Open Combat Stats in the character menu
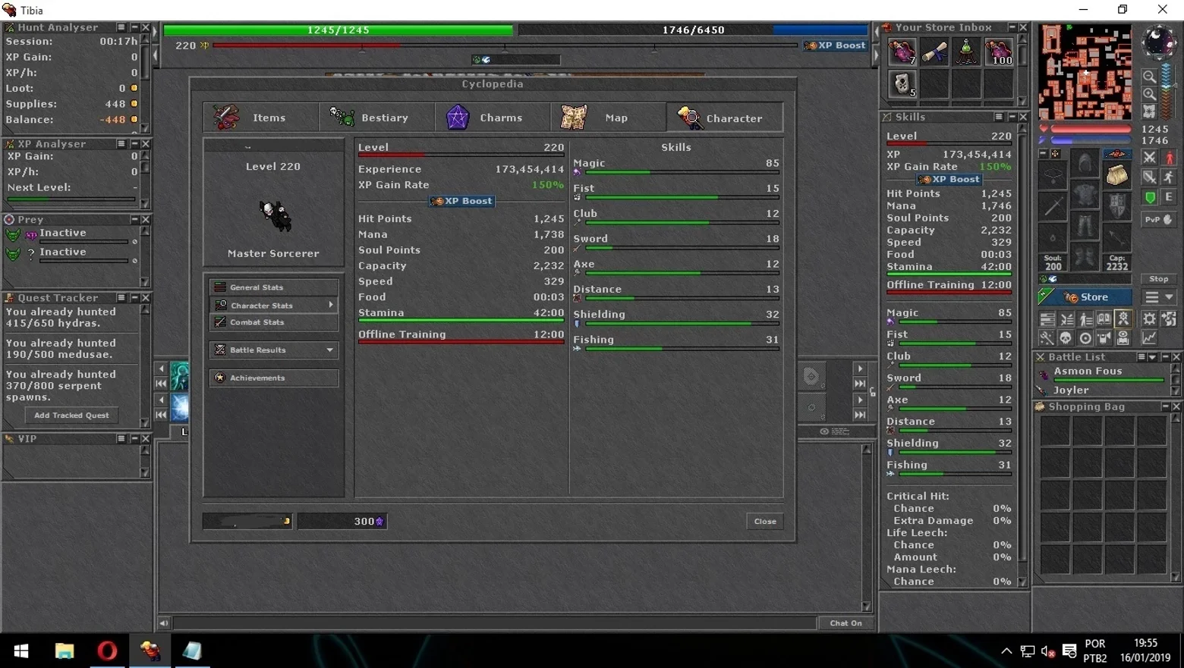This screenshot has height=668, width=1184. click(x=274, y=322)
